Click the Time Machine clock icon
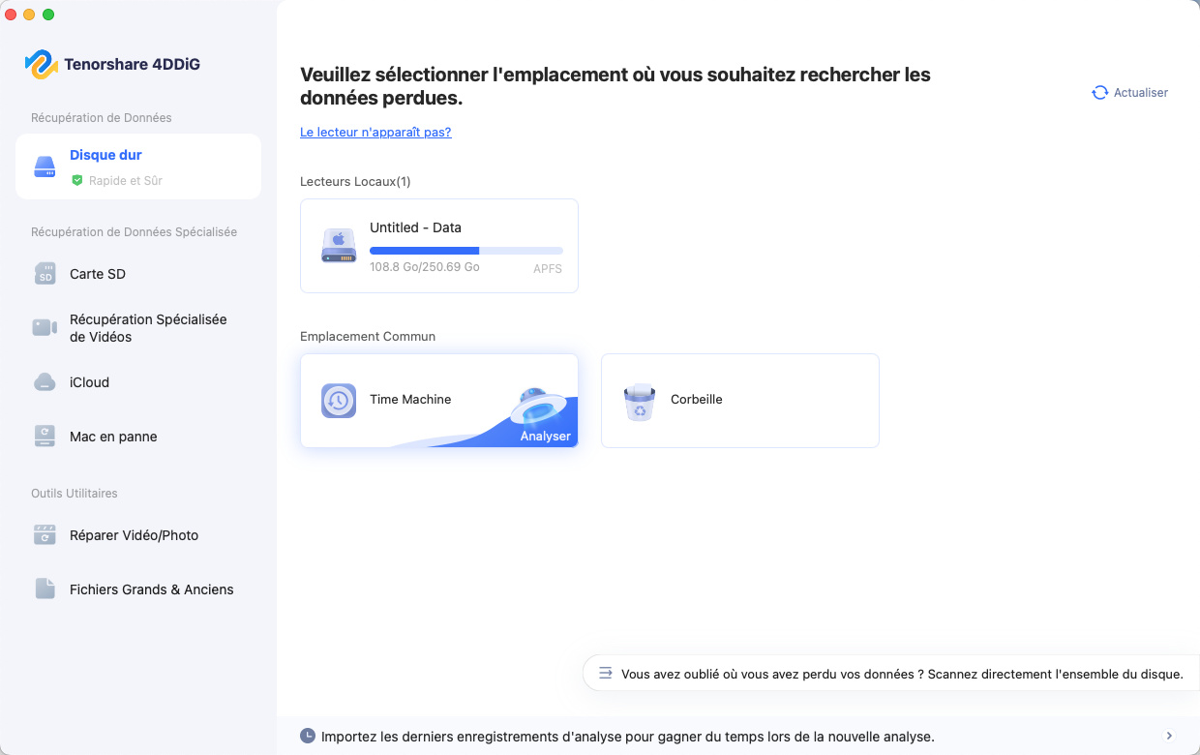 point(339,401)
